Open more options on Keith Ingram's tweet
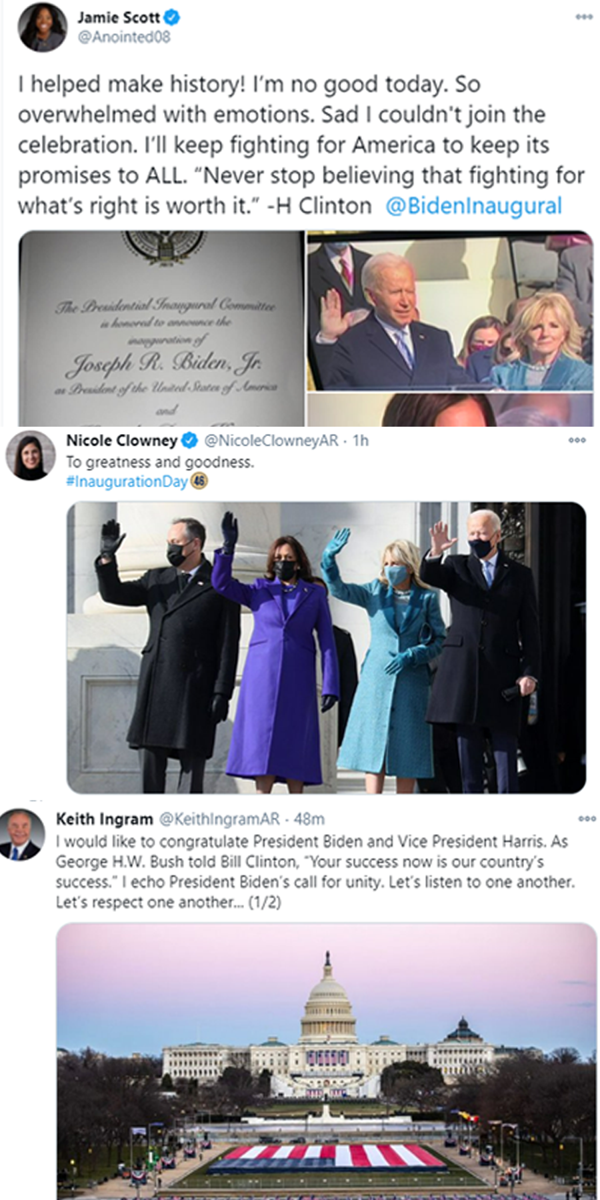Image resolution: width=600 pixels, height=1200 pixels. (587, 818)
